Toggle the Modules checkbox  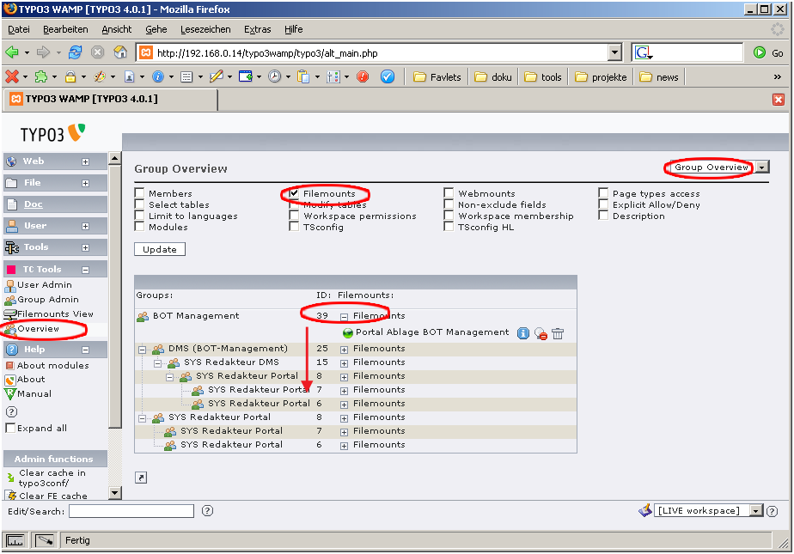(140, 226)
